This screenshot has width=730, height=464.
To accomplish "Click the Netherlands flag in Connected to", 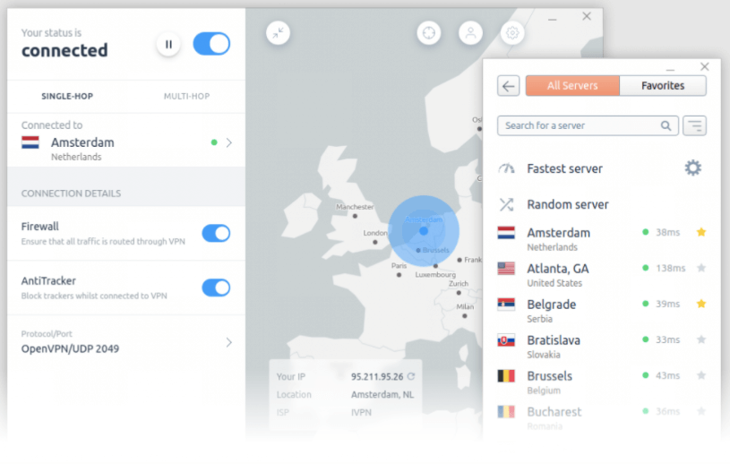I will click(30, 142).
